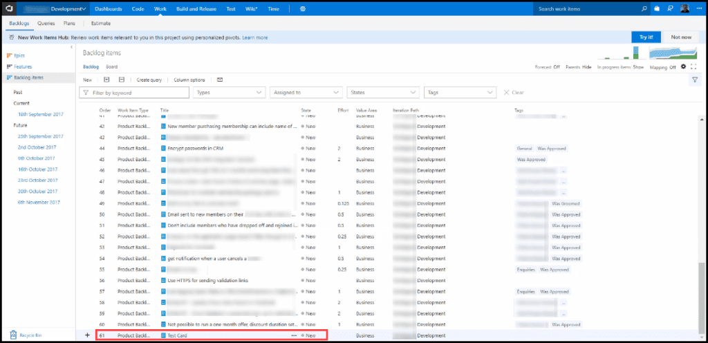This screenshot has height=343, width=708.
Task: Click the collapse all rows icon
Action: pos(122,80)
